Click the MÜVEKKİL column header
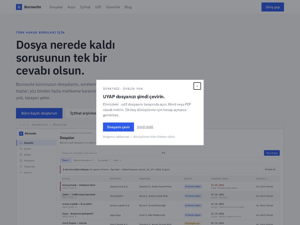The height and width of the screenshot is (225, 300). pos(115,179)
